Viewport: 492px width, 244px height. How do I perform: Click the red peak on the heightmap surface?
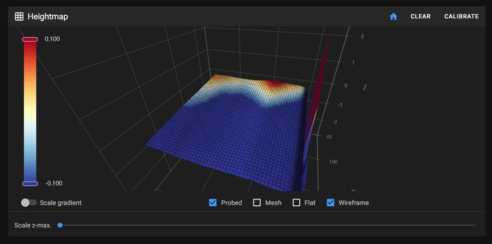(274, 84)
